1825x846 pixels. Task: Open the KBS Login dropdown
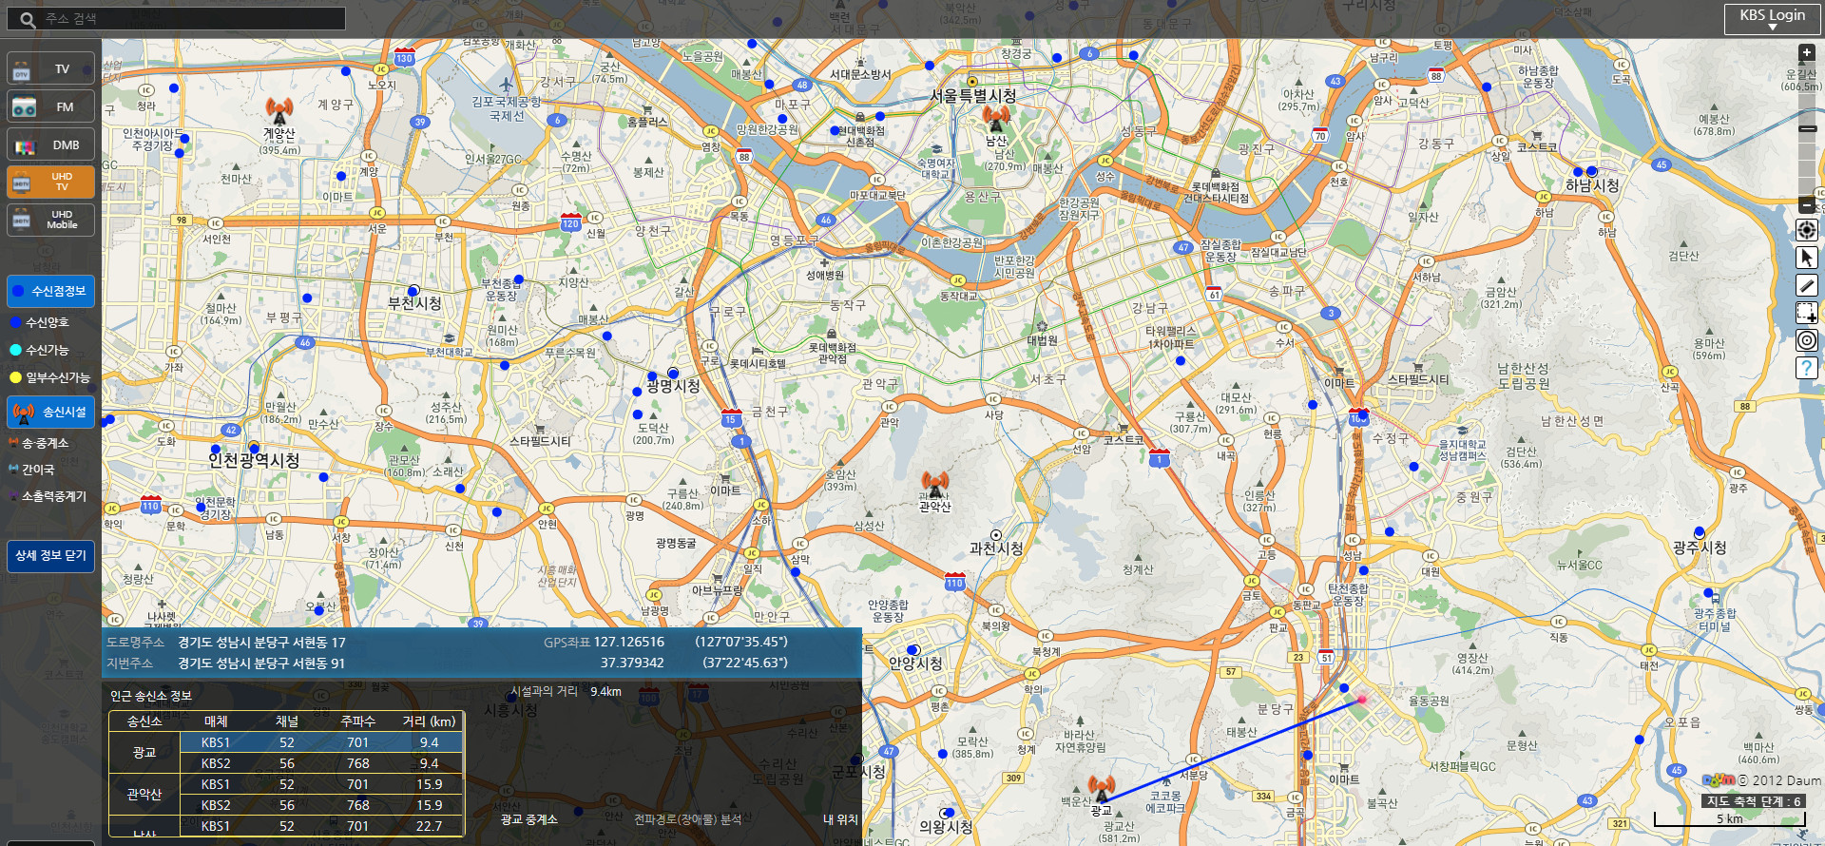tap(1772, 19)
